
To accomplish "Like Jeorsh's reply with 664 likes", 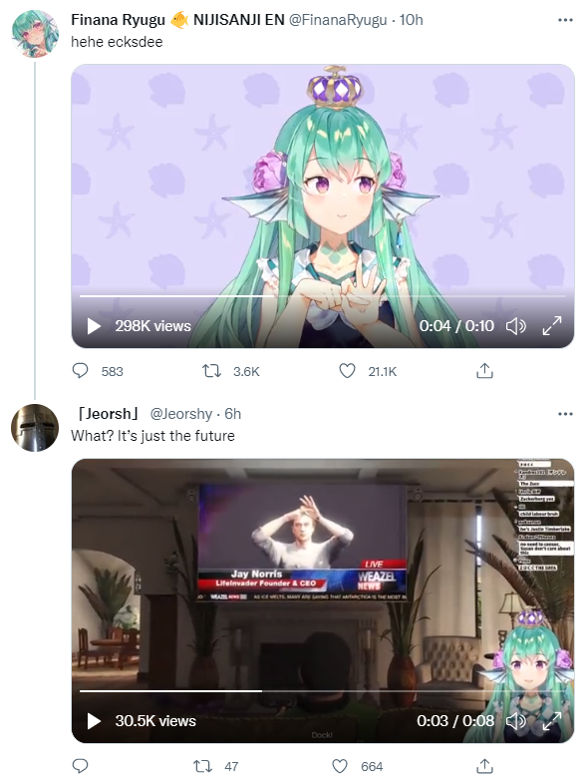I will [340, 766].
